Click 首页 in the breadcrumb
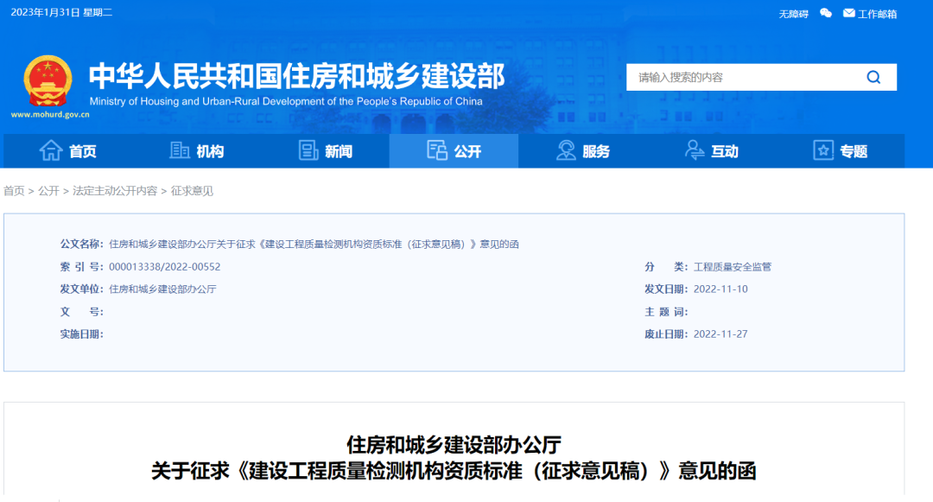The image size is (933, 502). [x=14, y=191]
